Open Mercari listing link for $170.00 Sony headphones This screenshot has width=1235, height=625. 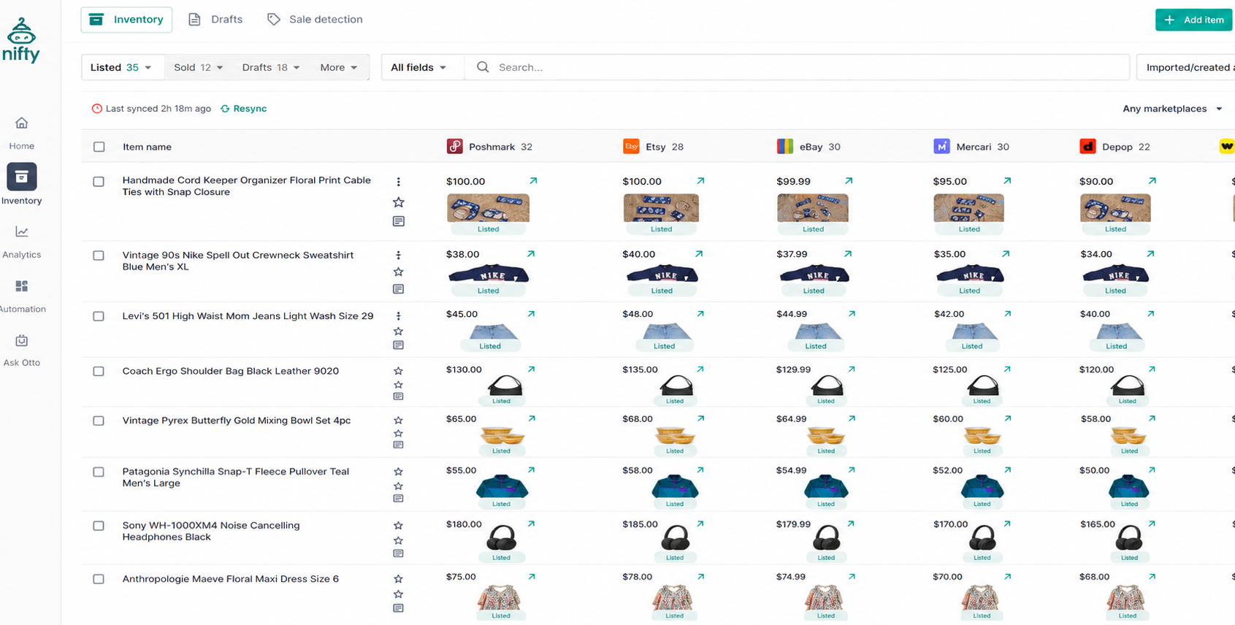[1006, 524]
